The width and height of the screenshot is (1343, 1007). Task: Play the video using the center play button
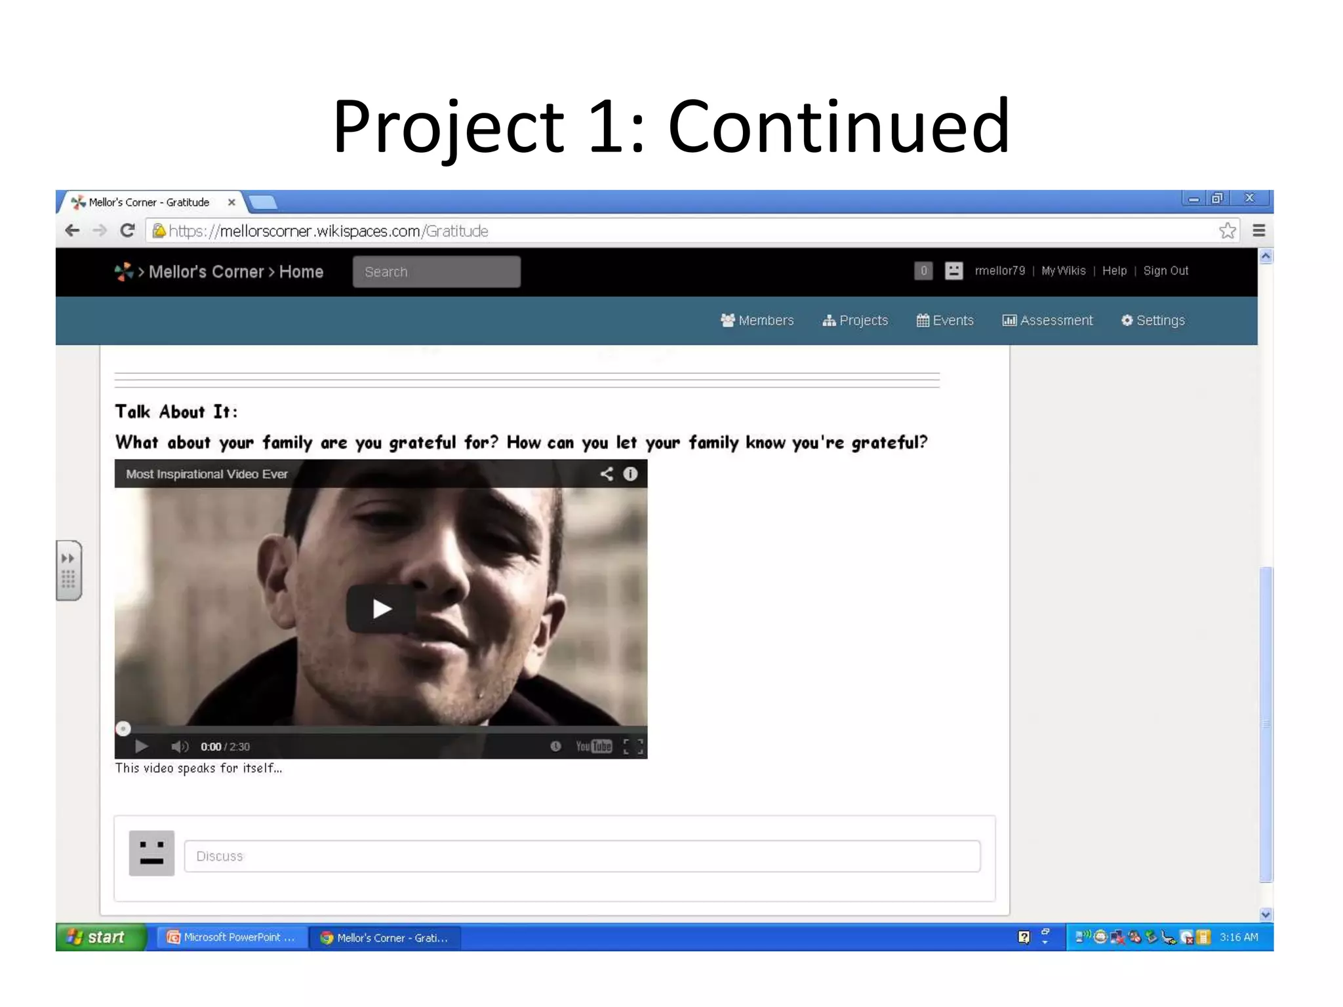(x=381, y=609)
